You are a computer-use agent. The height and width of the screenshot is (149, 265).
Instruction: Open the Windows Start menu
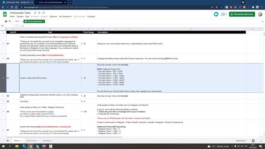click(3, 146)
